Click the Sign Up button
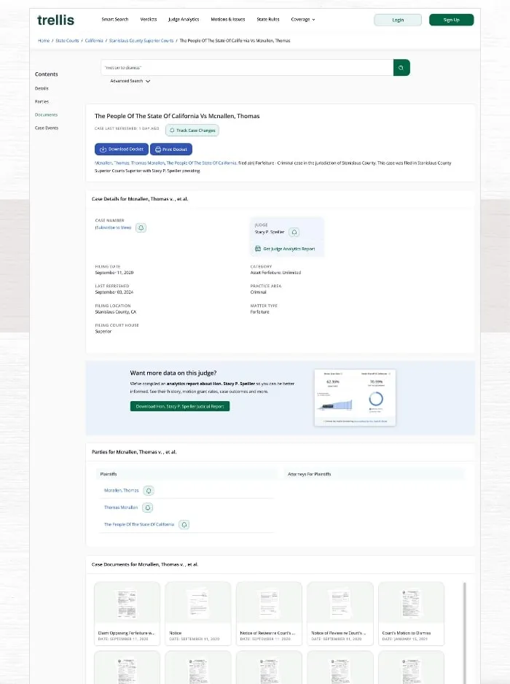Image resolution: width=510 pixels, height=684 pixels. tap(451, 20)
